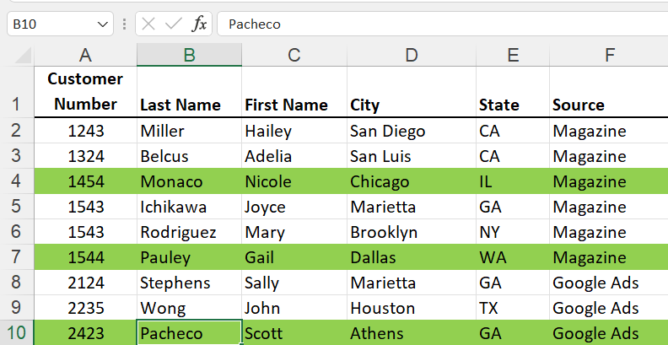The width and height of the screenshot is (668, 345).
Task: Click the Enter checkmark icon in the formula bar
Action: pyautogui.click(x=174, y=24)
